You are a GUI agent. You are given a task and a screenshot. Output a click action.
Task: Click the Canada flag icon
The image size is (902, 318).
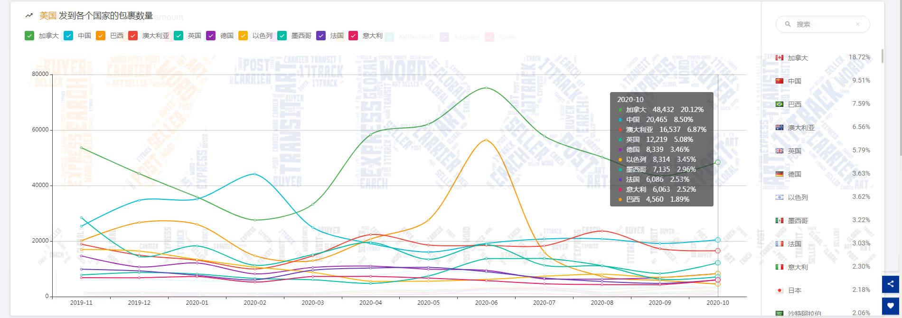[780, 58]
